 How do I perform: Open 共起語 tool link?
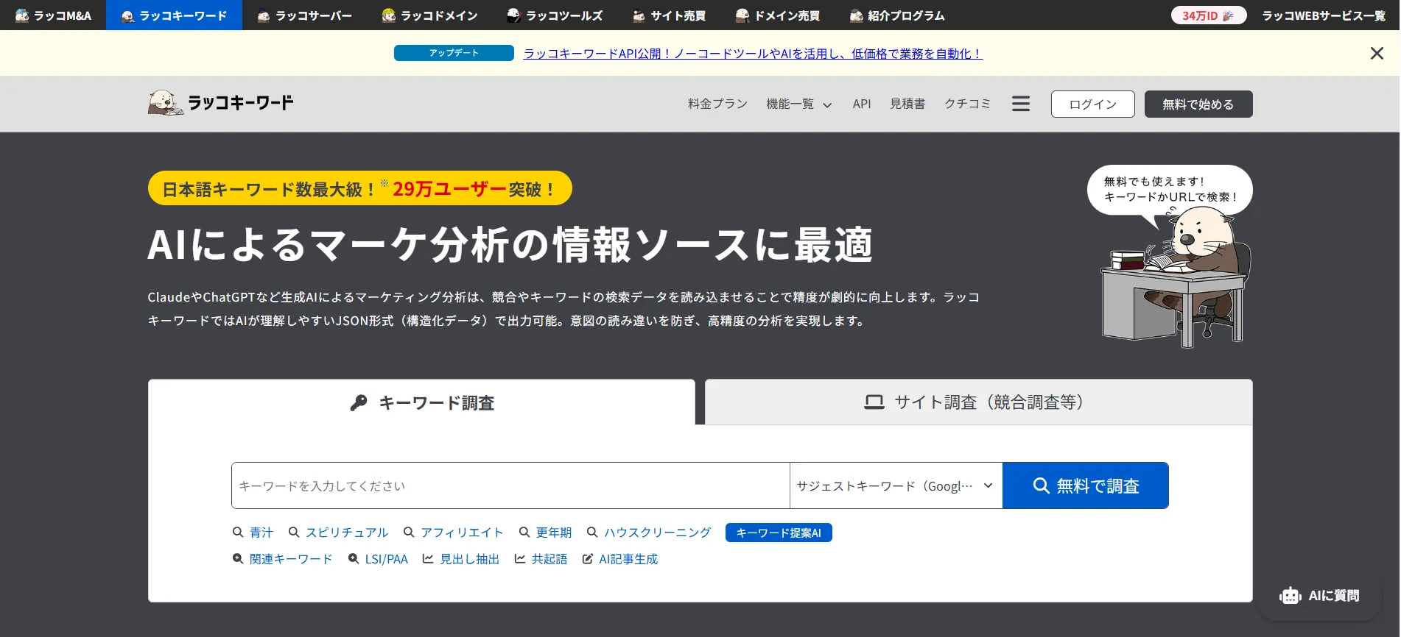(541, 559)
